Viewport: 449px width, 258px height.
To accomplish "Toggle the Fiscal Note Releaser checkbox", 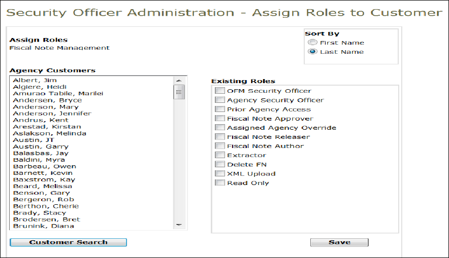I will [220, 137].
